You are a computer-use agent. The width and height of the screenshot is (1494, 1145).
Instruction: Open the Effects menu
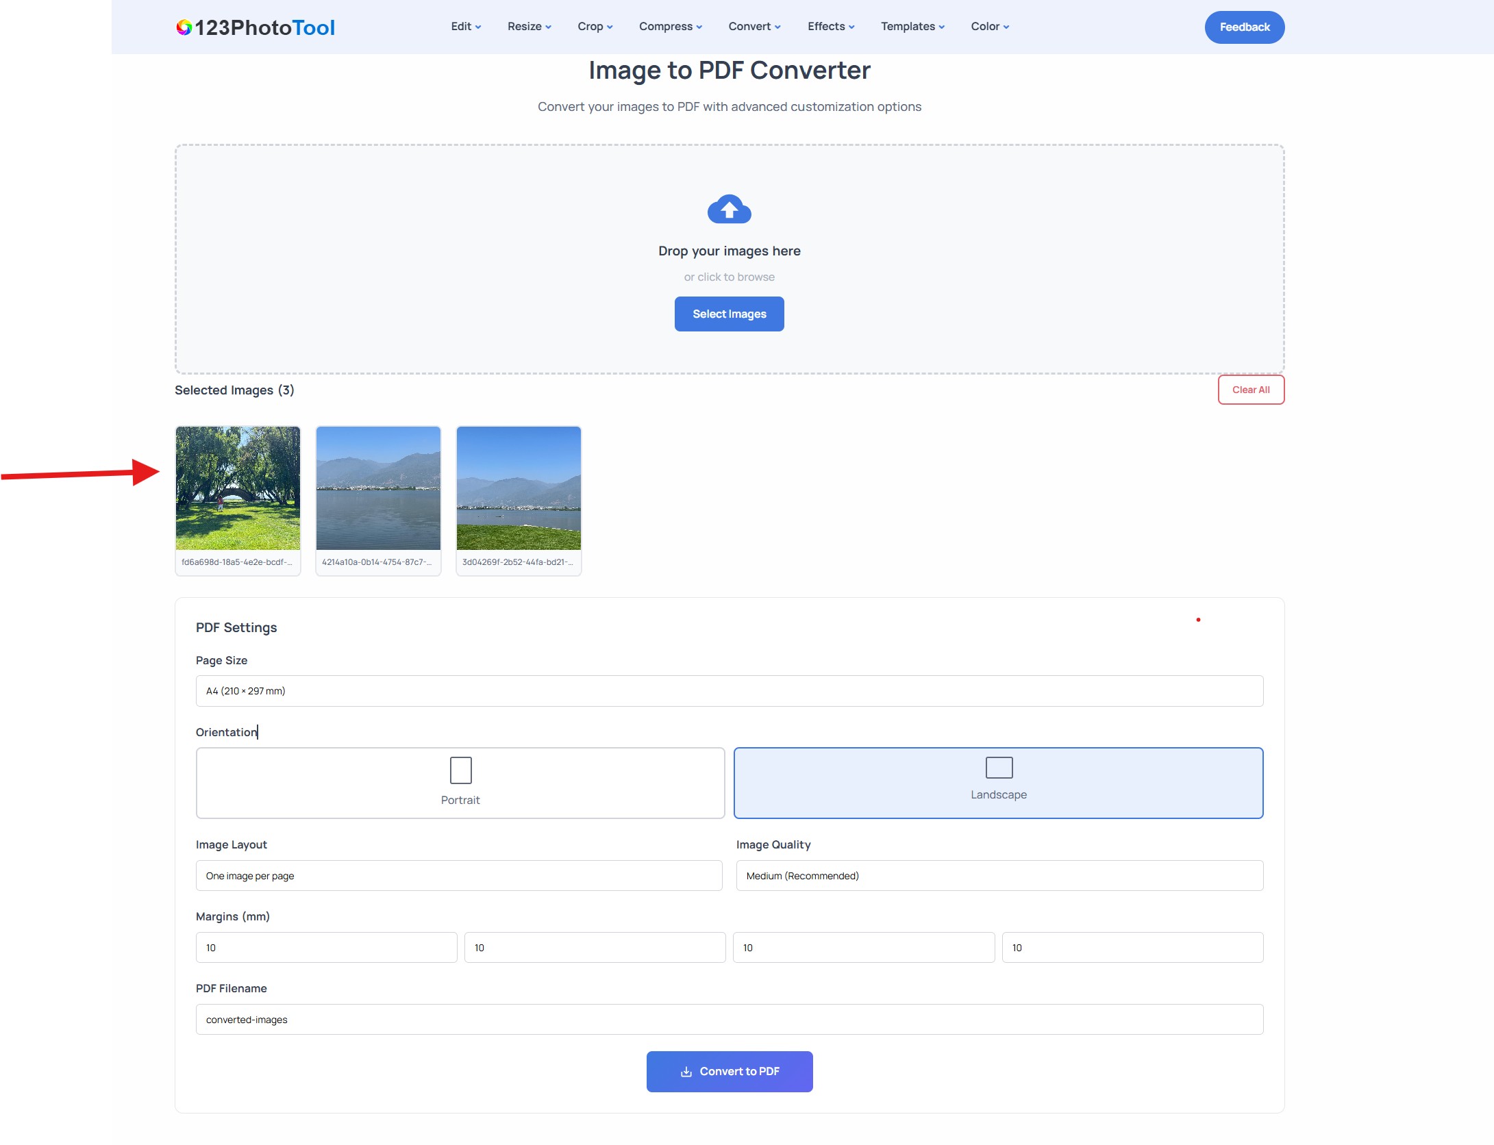pos(831,27)
